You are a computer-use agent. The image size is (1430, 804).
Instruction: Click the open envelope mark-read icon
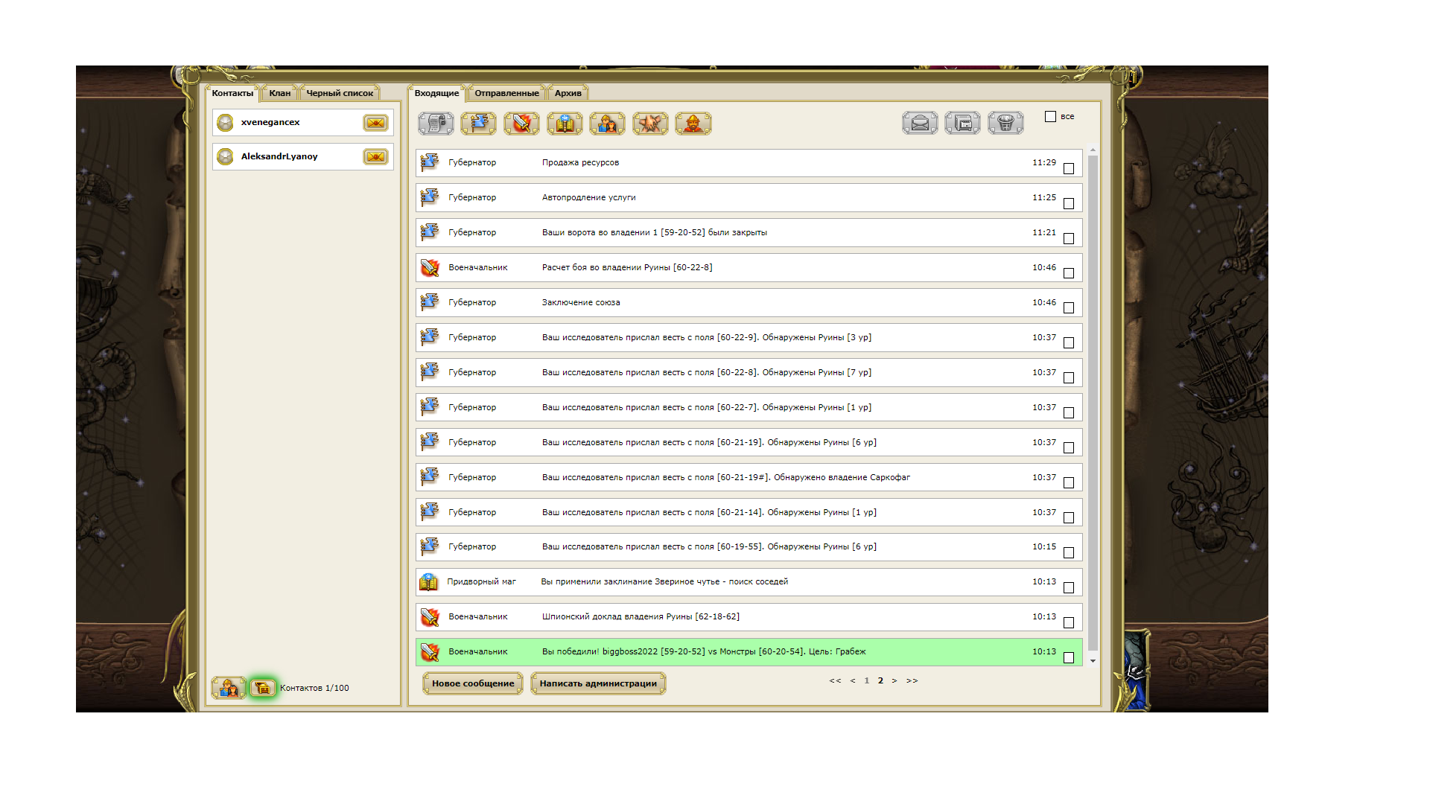(920, 123)
